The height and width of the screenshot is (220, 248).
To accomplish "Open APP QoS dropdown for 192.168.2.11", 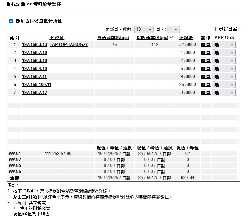I will 224,77.
